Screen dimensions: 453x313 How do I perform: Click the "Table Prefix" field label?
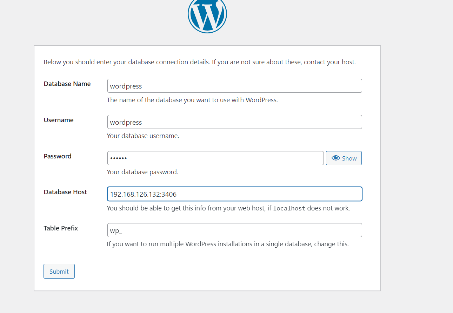[61, 228]
